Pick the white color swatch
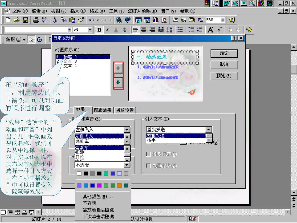 pyautogui.click(x=79, y=174)
